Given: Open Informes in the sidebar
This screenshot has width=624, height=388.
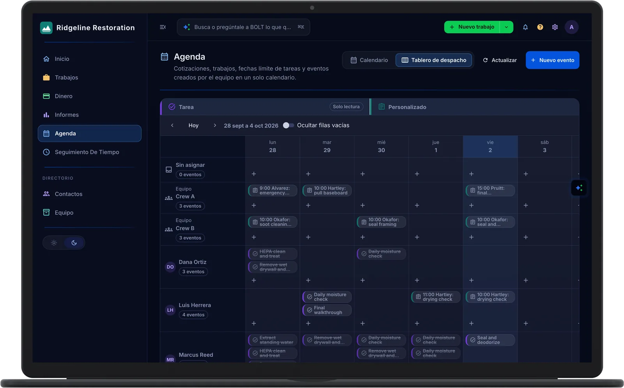Looking at the screenshot, I should [x=89, y=115].
